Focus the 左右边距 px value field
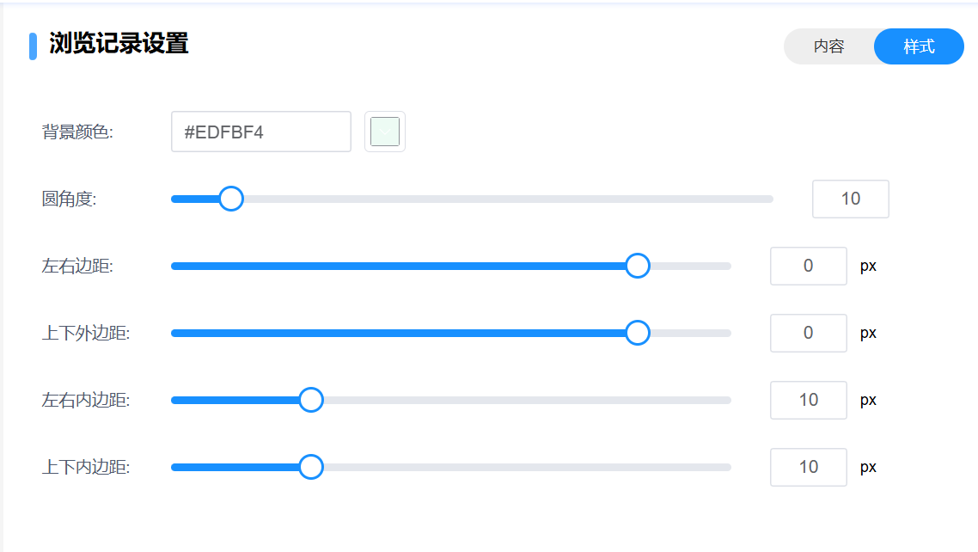 coord(808,266)
